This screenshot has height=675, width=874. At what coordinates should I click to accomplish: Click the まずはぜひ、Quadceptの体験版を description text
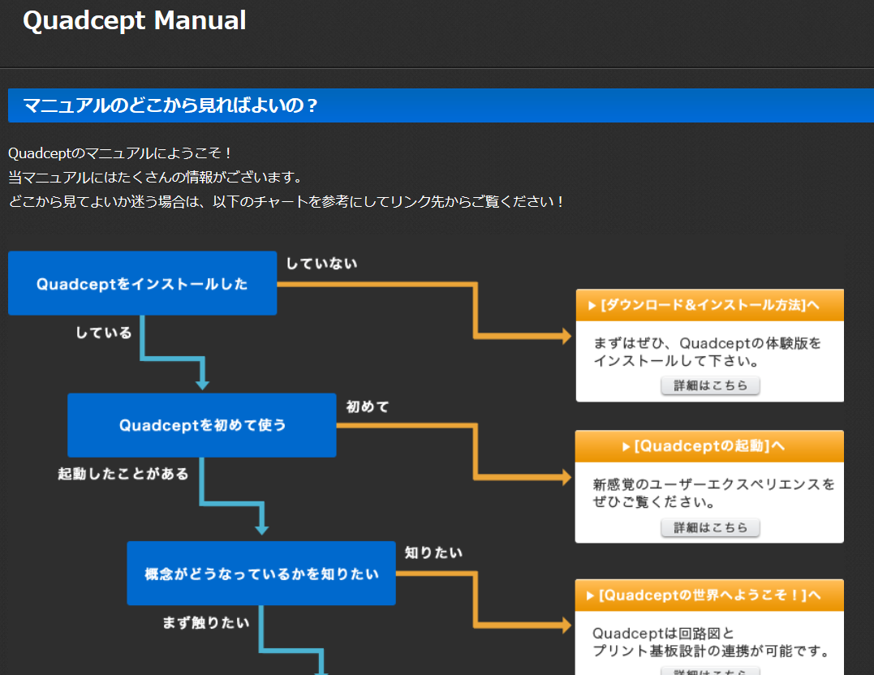[x=707, y=352]
